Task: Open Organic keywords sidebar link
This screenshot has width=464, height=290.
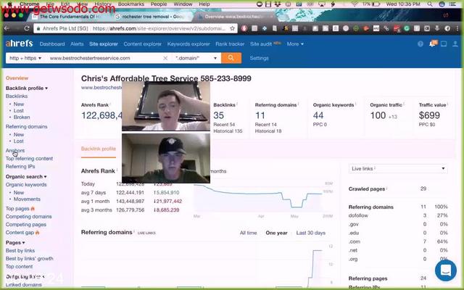Action: coord(26,185)
